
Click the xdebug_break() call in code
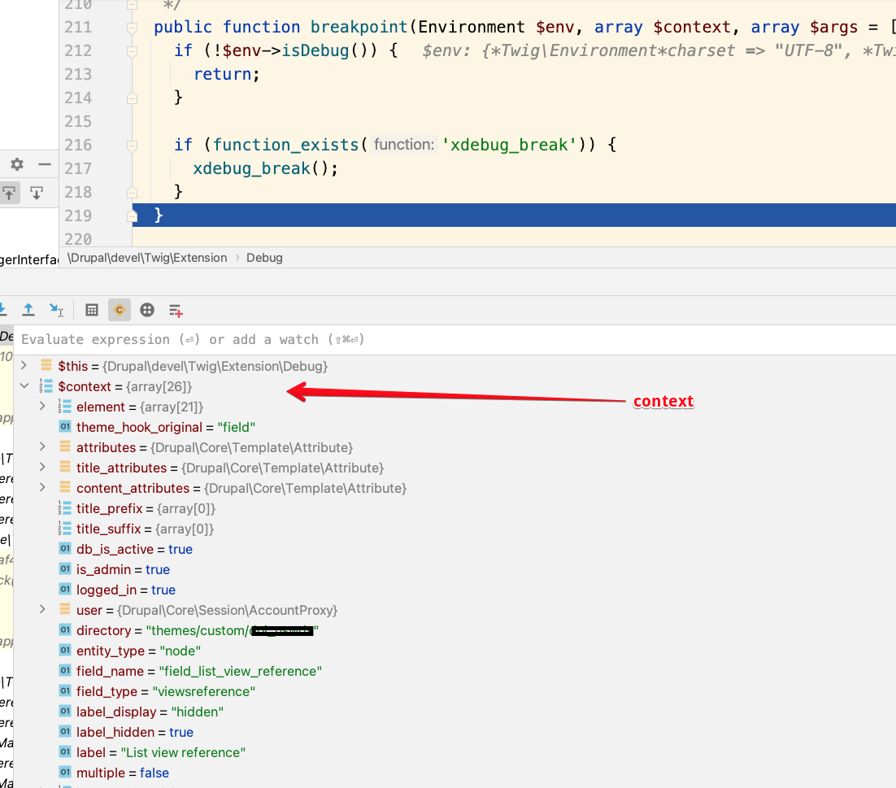(x=266, y=168)
